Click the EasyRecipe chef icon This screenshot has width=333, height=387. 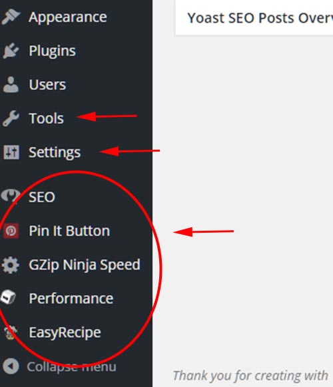point(10,332)
